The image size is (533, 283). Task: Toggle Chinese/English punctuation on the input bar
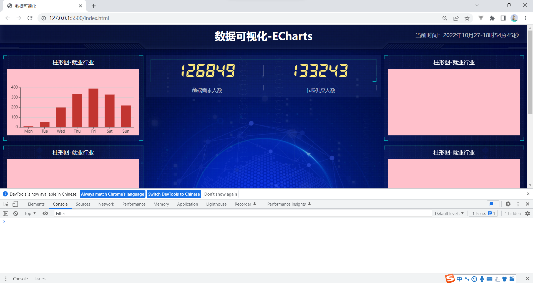(467, 279)
